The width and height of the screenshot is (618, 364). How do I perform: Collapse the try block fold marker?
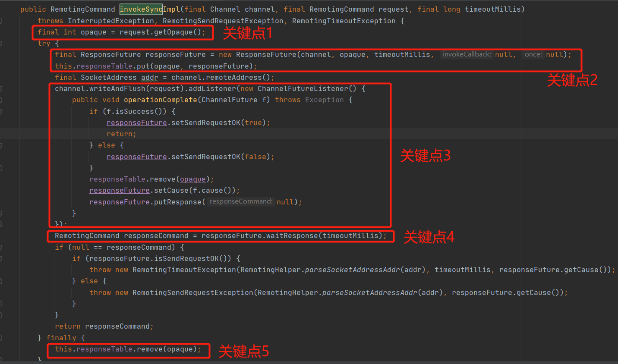[1, 44]
